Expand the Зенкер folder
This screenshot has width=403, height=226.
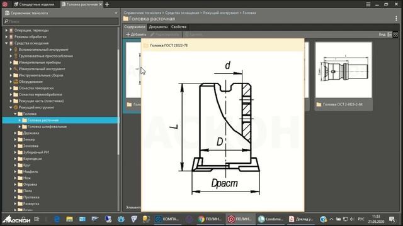click(15, 139)
